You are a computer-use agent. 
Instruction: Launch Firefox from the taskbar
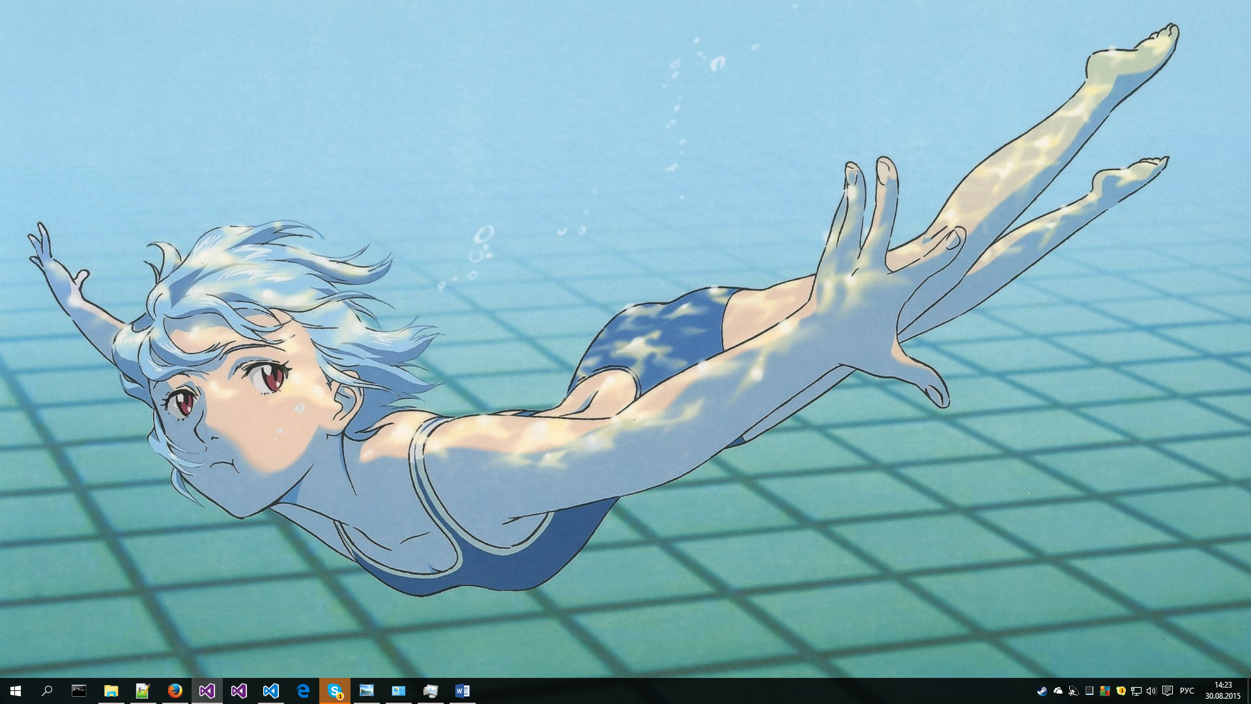tap(175, 691)
